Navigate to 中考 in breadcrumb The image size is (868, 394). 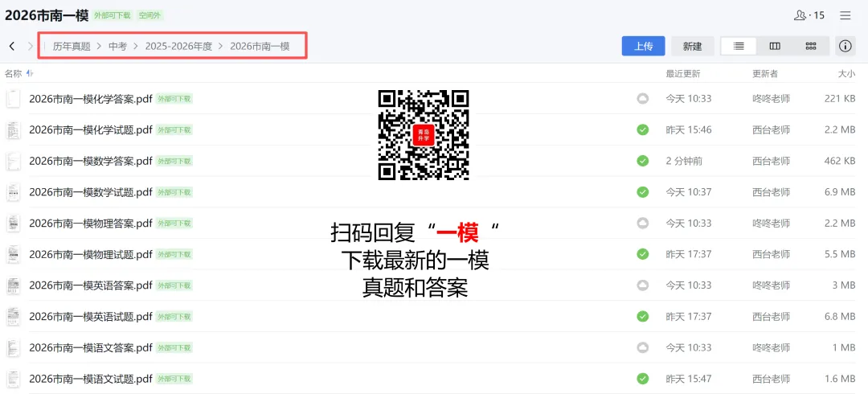coord(117,46)
